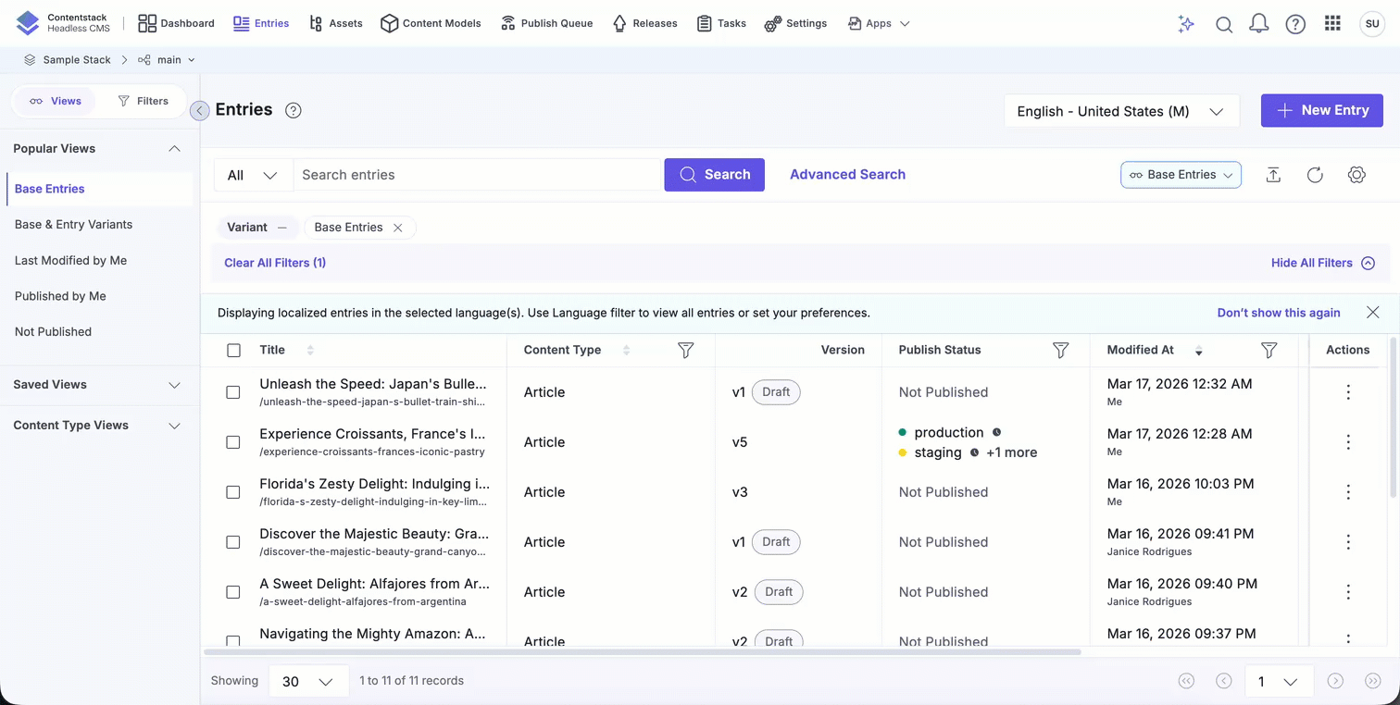
Task: Click the export entries upload icon
Action: click(1273, 175)
